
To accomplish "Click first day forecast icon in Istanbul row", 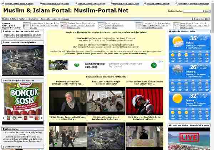I will pyautogui.click(x=173, y=84).
